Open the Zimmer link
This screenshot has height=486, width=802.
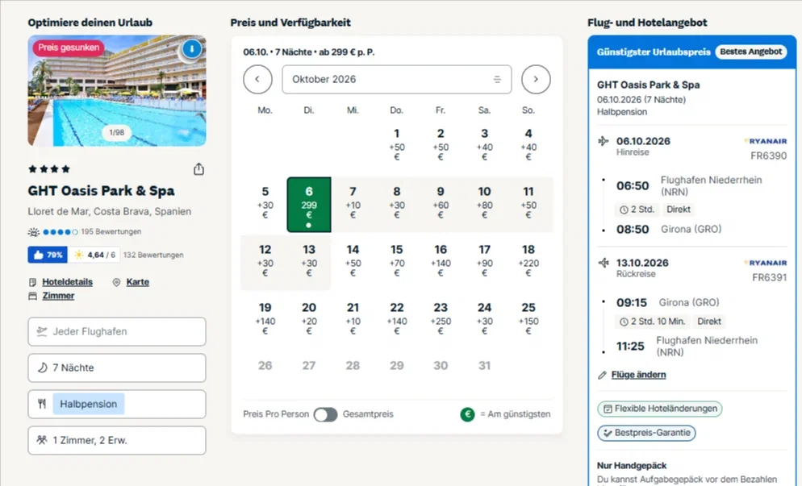click(58, 296)
